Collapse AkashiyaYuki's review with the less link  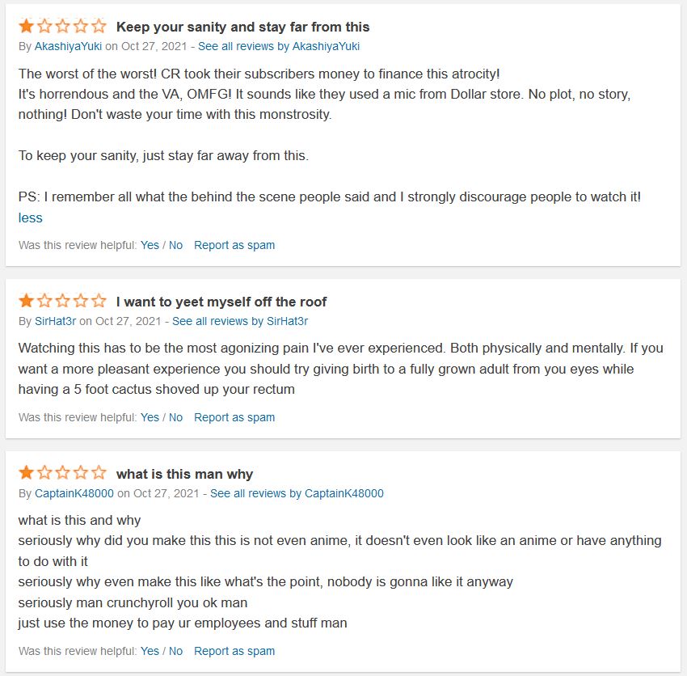point(30,218)
